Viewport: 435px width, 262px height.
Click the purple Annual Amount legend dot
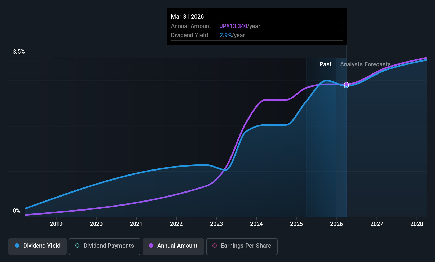point(151,246)
